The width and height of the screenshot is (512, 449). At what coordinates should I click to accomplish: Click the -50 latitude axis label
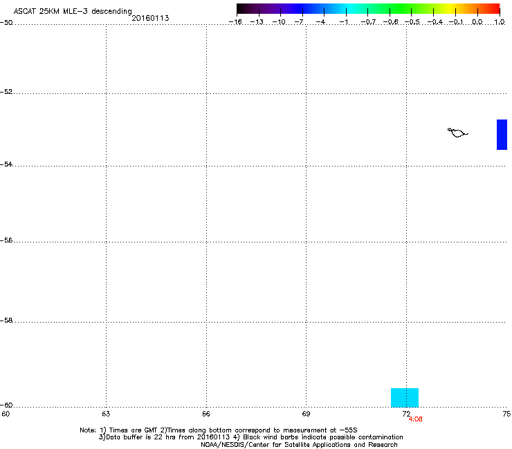(x=6, y=23)
